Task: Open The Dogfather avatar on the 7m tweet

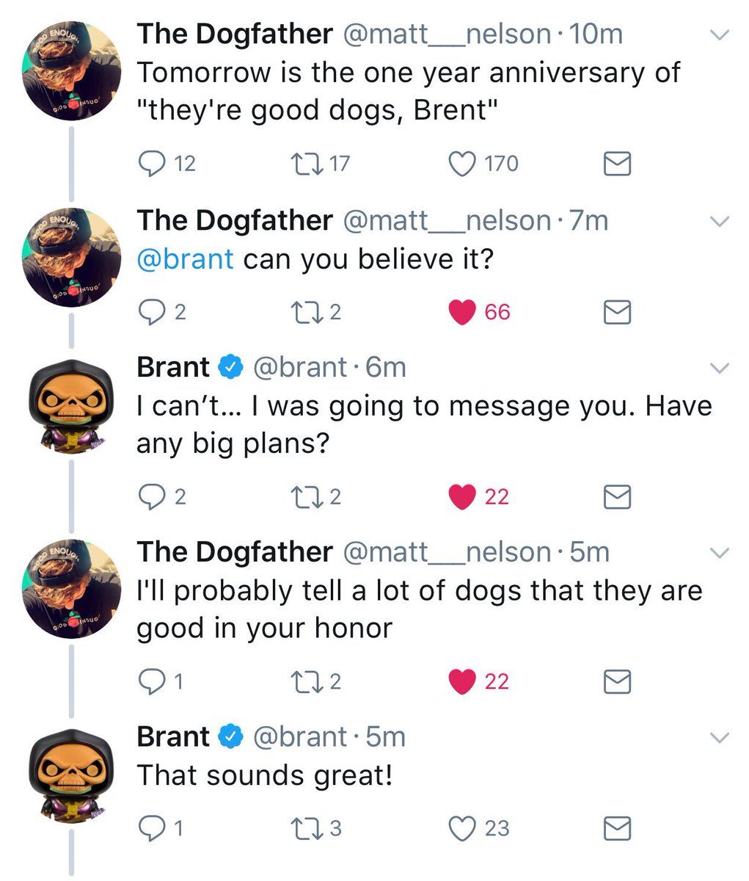Action: pos(72,258)
